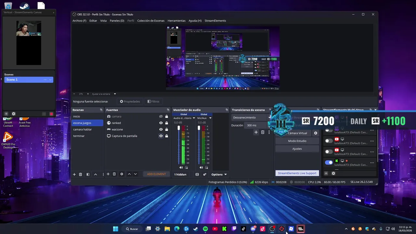416x234 pixels.
Task: Open the Paneles (D) menu
Action: pos(117,20)
